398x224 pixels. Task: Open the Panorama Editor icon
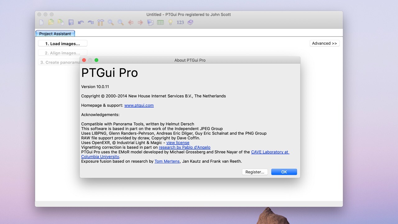[150, 22]
